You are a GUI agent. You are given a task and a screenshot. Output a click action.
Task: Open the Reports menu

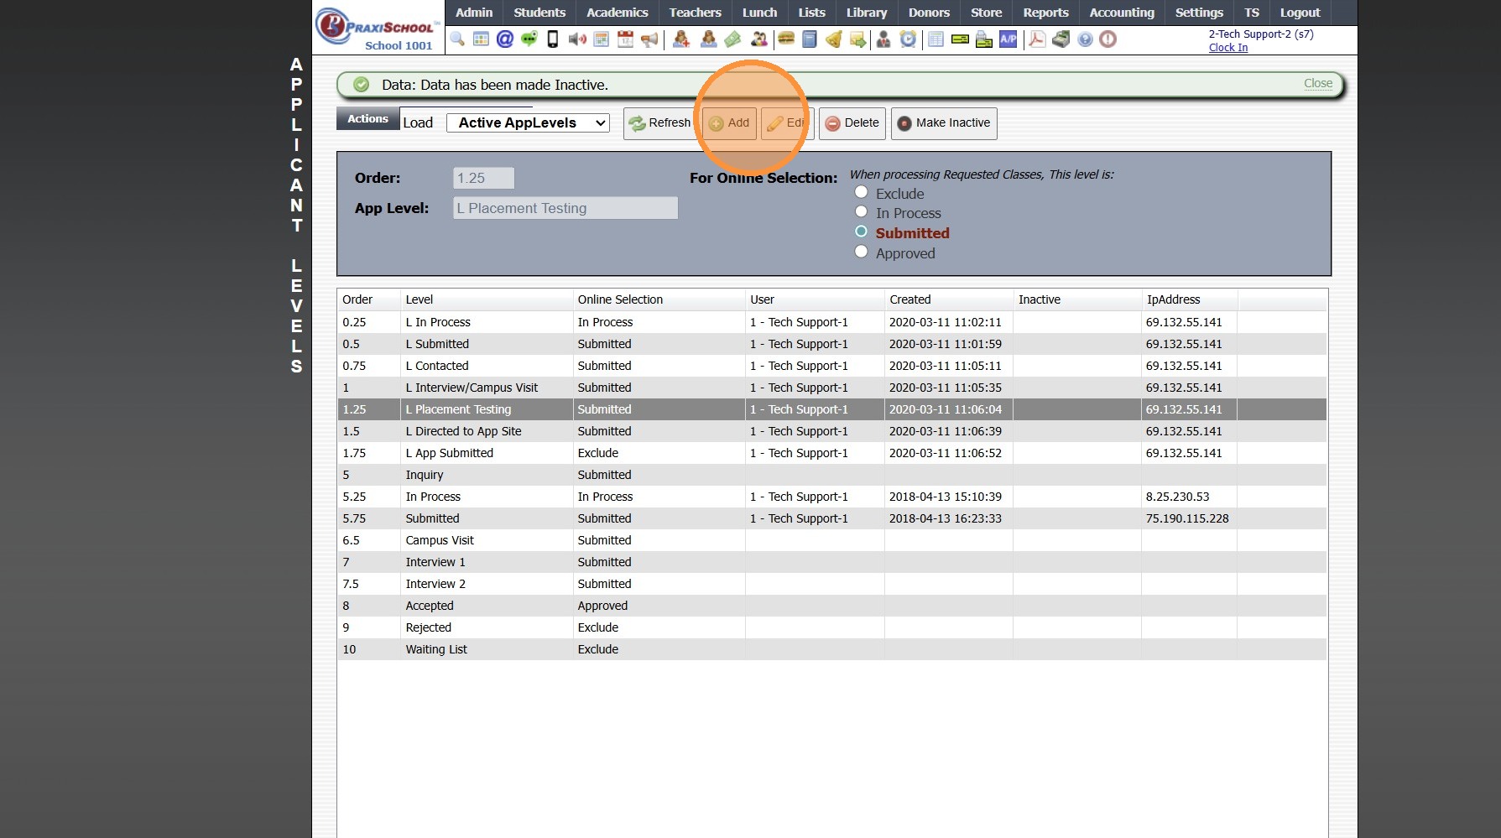pyautogui.click(x=1045, y=13)
